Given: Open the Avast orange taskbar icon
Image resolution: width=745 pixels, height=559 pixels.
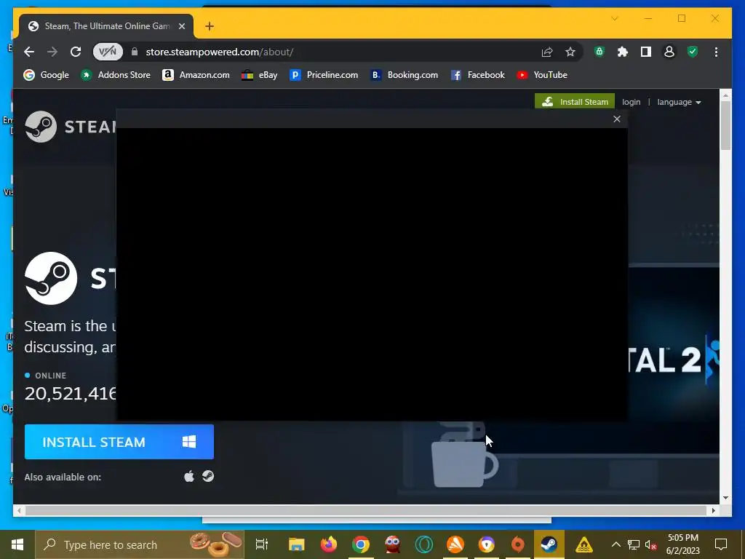Looking at the screenshot, I should coord(455,544).
